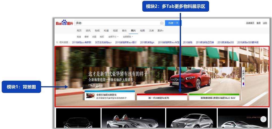The height and width of the screenshot is (129, 272).
Task: Click the 注册 link
Action: (x=265, y=23)
